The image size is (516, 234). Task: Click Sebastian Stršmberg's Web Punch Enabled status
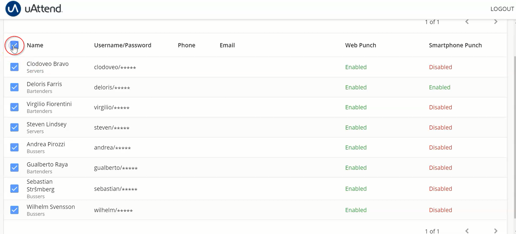pyautogui.click(x=356, y=188)
